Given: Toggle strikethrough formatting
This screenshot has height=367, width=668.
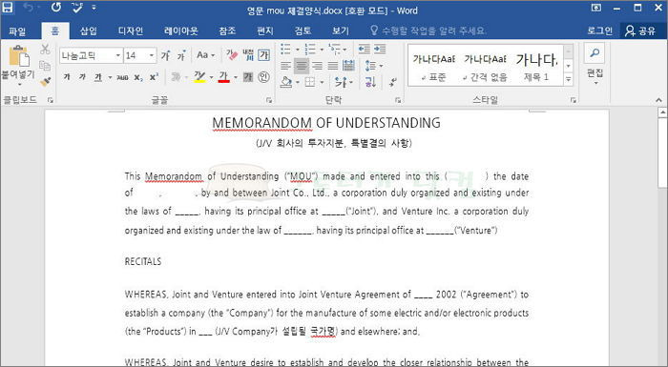Looking at the screenshot, I should 122,77.
